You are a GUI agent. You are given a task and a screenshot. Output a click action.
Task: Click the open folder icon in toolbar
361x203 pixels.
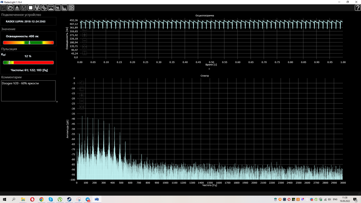[10, 8]
